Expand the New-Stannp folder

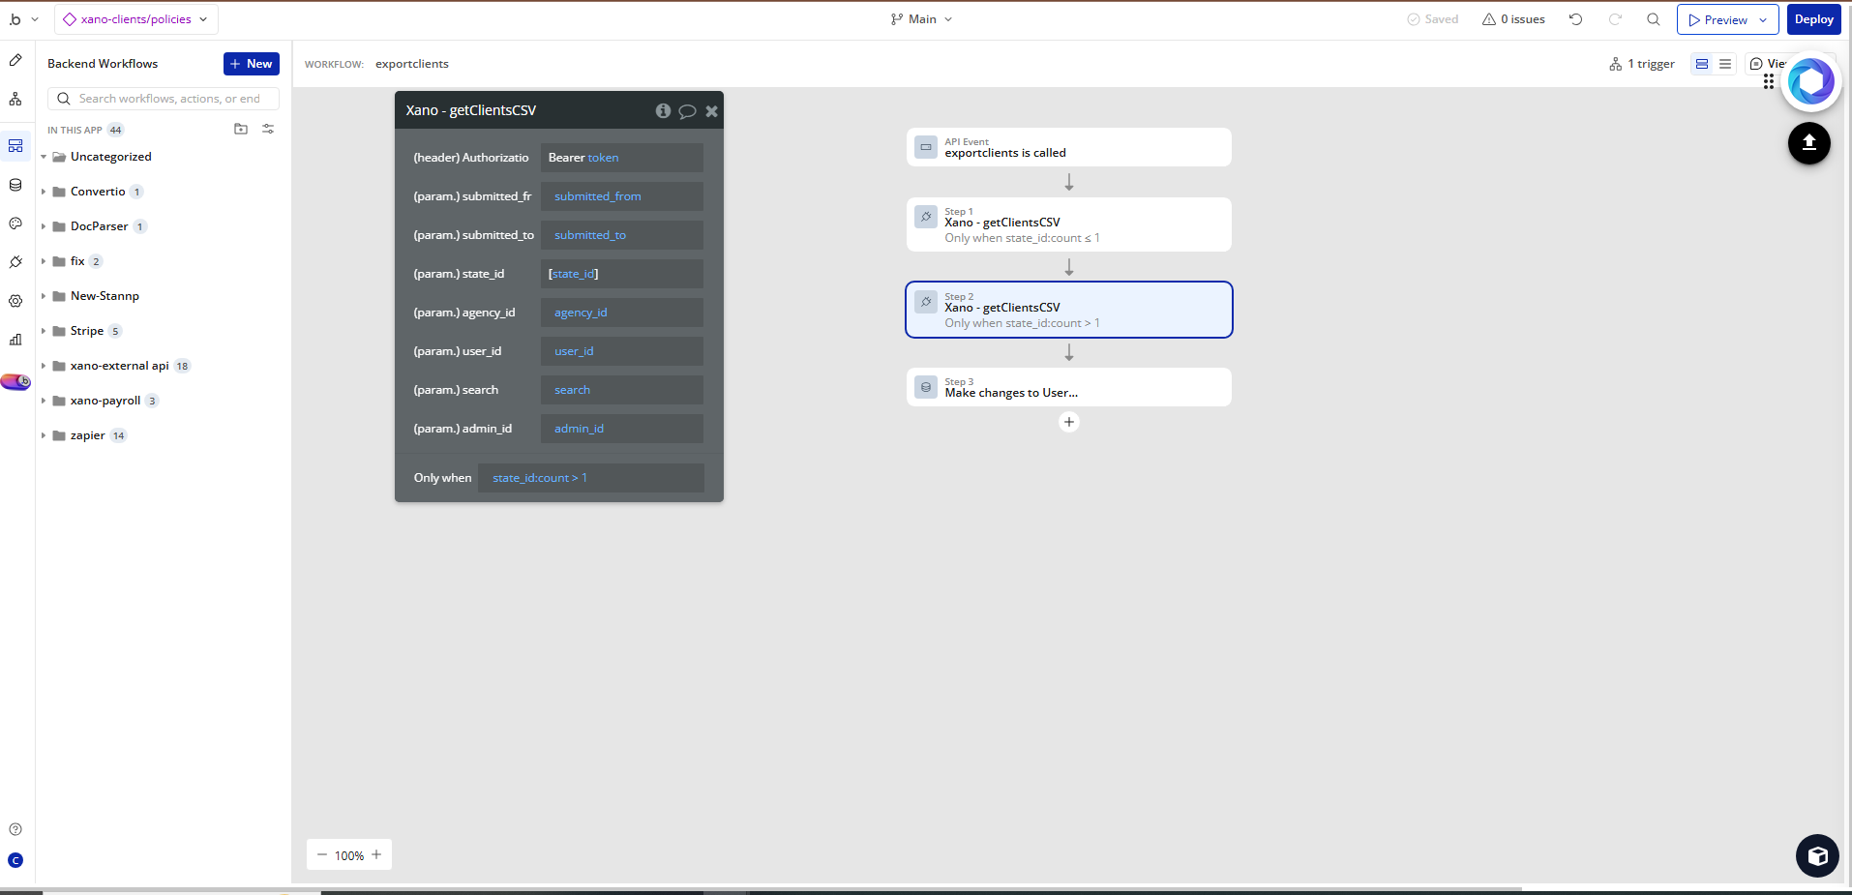coord(44,296)
